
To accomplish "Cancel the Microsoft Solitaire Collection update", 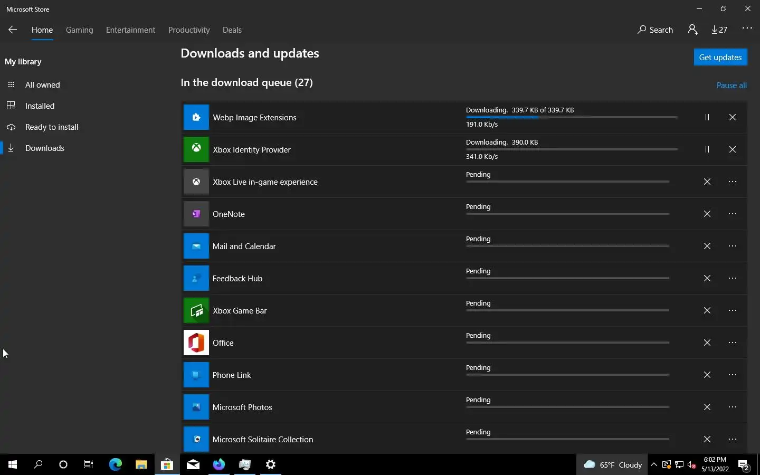I will (707, 439).
